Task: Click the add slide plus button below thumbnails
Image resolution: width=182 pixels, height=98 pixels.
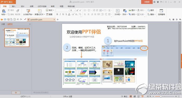Action: (x=16, y=93)
